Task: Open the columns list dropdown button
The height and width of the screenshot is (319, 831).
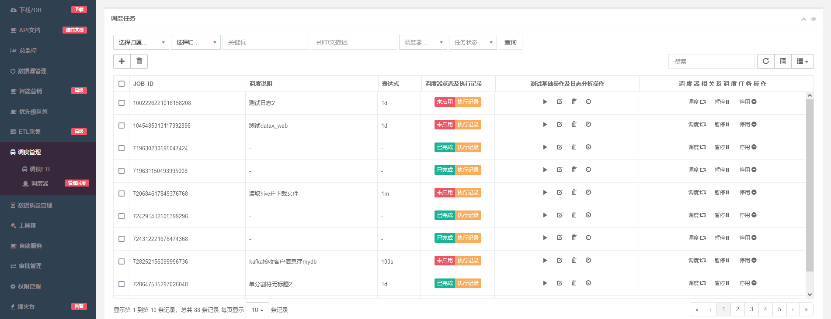Action: pyautogui.click(x=802, y=61)
